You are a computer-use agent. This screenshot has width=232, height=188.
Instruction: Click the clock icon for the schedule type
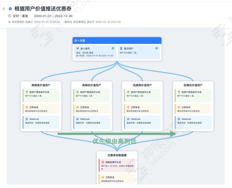click(x=10, y=16)
